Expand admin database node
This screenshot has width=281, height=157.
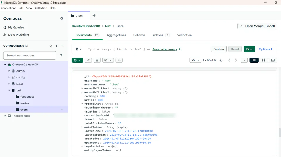pos(9,71)
